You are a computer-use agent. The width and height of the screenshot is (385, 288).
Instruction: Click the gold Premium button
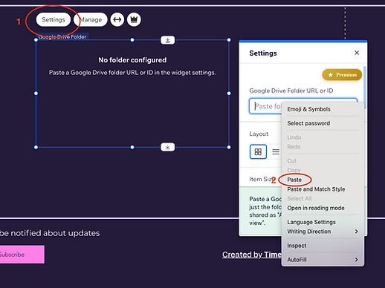(x=342, y=75)
